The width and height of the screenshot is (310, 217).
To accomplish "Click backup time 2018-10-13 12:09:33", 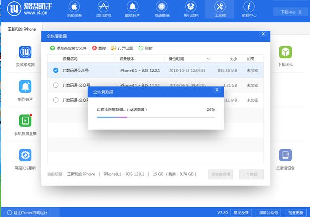I will coord(187,70).
